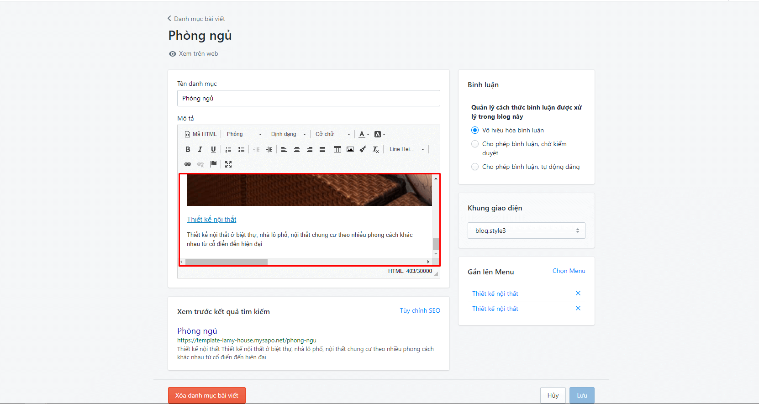759x404 pixels.
Task: Click Chọn Menu link
Action: tap(569, 271)
